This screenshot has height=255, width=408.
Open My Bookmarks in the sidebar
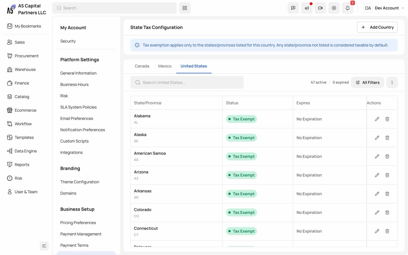tap(24, 26)
